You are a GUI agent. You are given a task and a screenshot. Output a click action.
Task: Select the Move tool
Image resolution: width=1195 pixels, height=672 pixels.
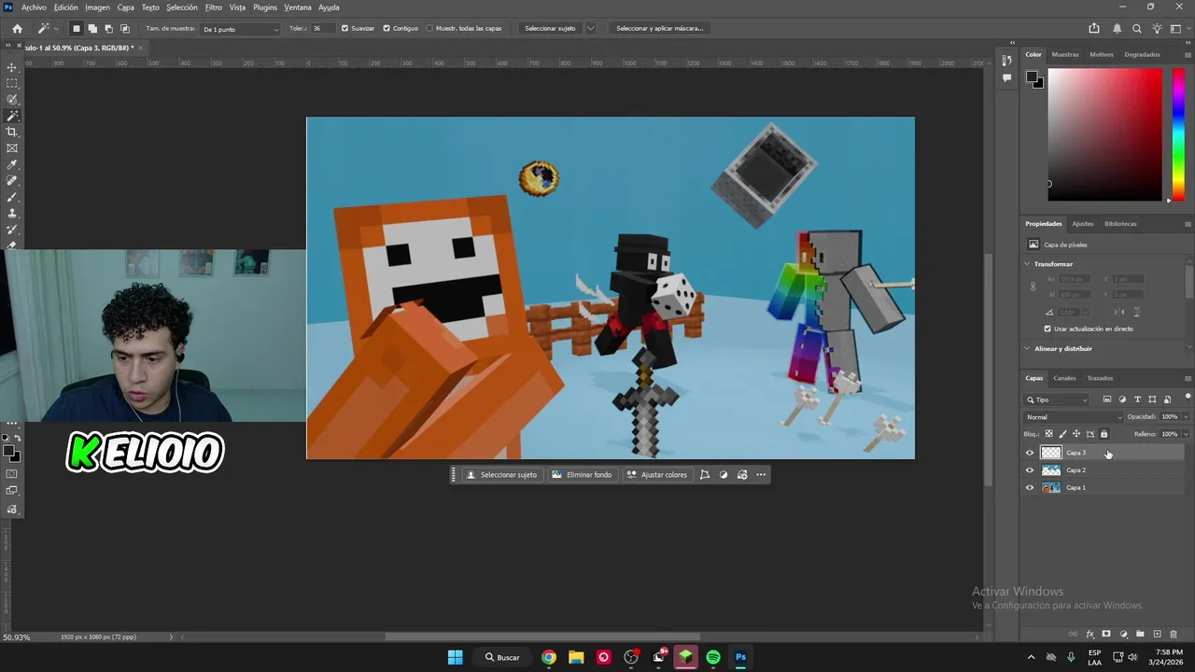pos(12,67)
